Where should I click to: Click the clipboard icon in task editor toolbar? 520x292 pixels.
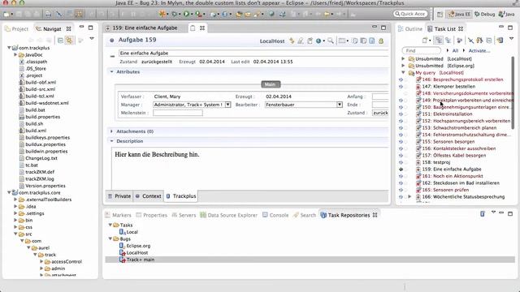[310, 41]
